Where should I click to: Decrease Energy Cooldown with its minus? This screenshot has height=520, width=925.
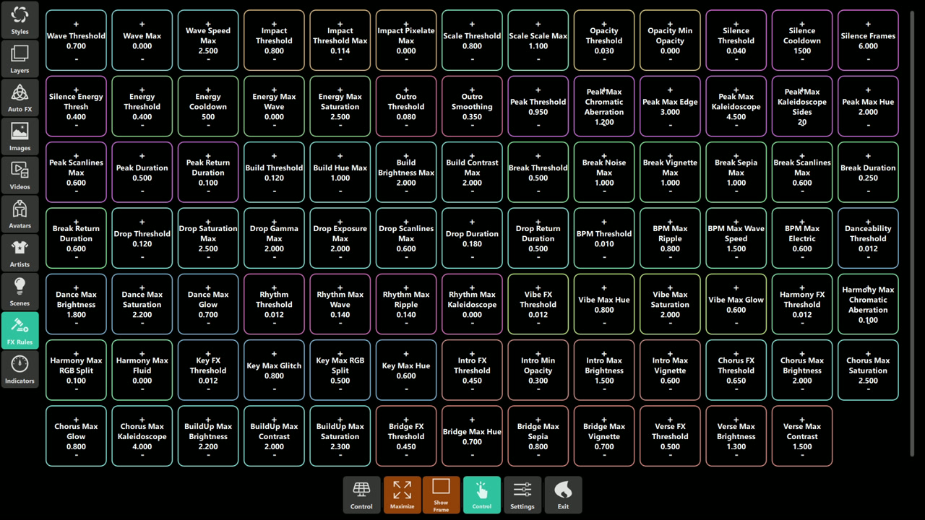pos(208,125)
